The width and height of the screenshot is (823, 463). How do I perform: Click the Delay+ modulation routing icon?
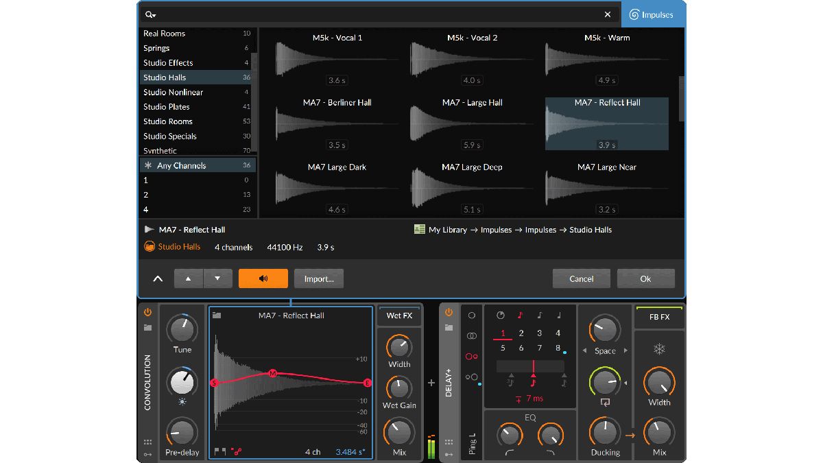[x=449, y=454]
